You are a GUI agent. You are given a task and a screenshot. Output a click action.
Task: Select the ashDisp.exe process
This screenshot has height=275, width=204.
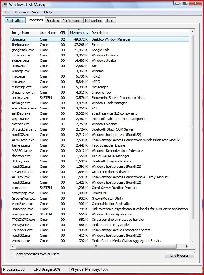click(x=100, y=113)
